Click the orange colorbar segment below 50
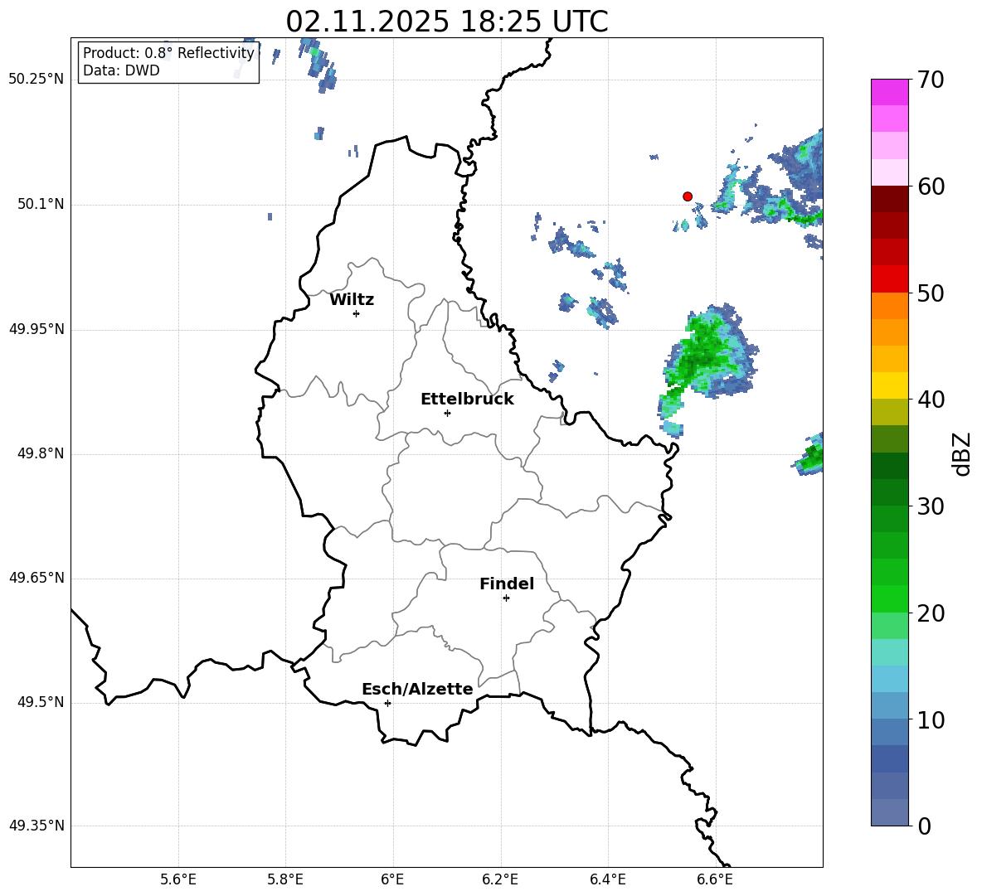Screen dimensions: 982x896 [889, 306]
